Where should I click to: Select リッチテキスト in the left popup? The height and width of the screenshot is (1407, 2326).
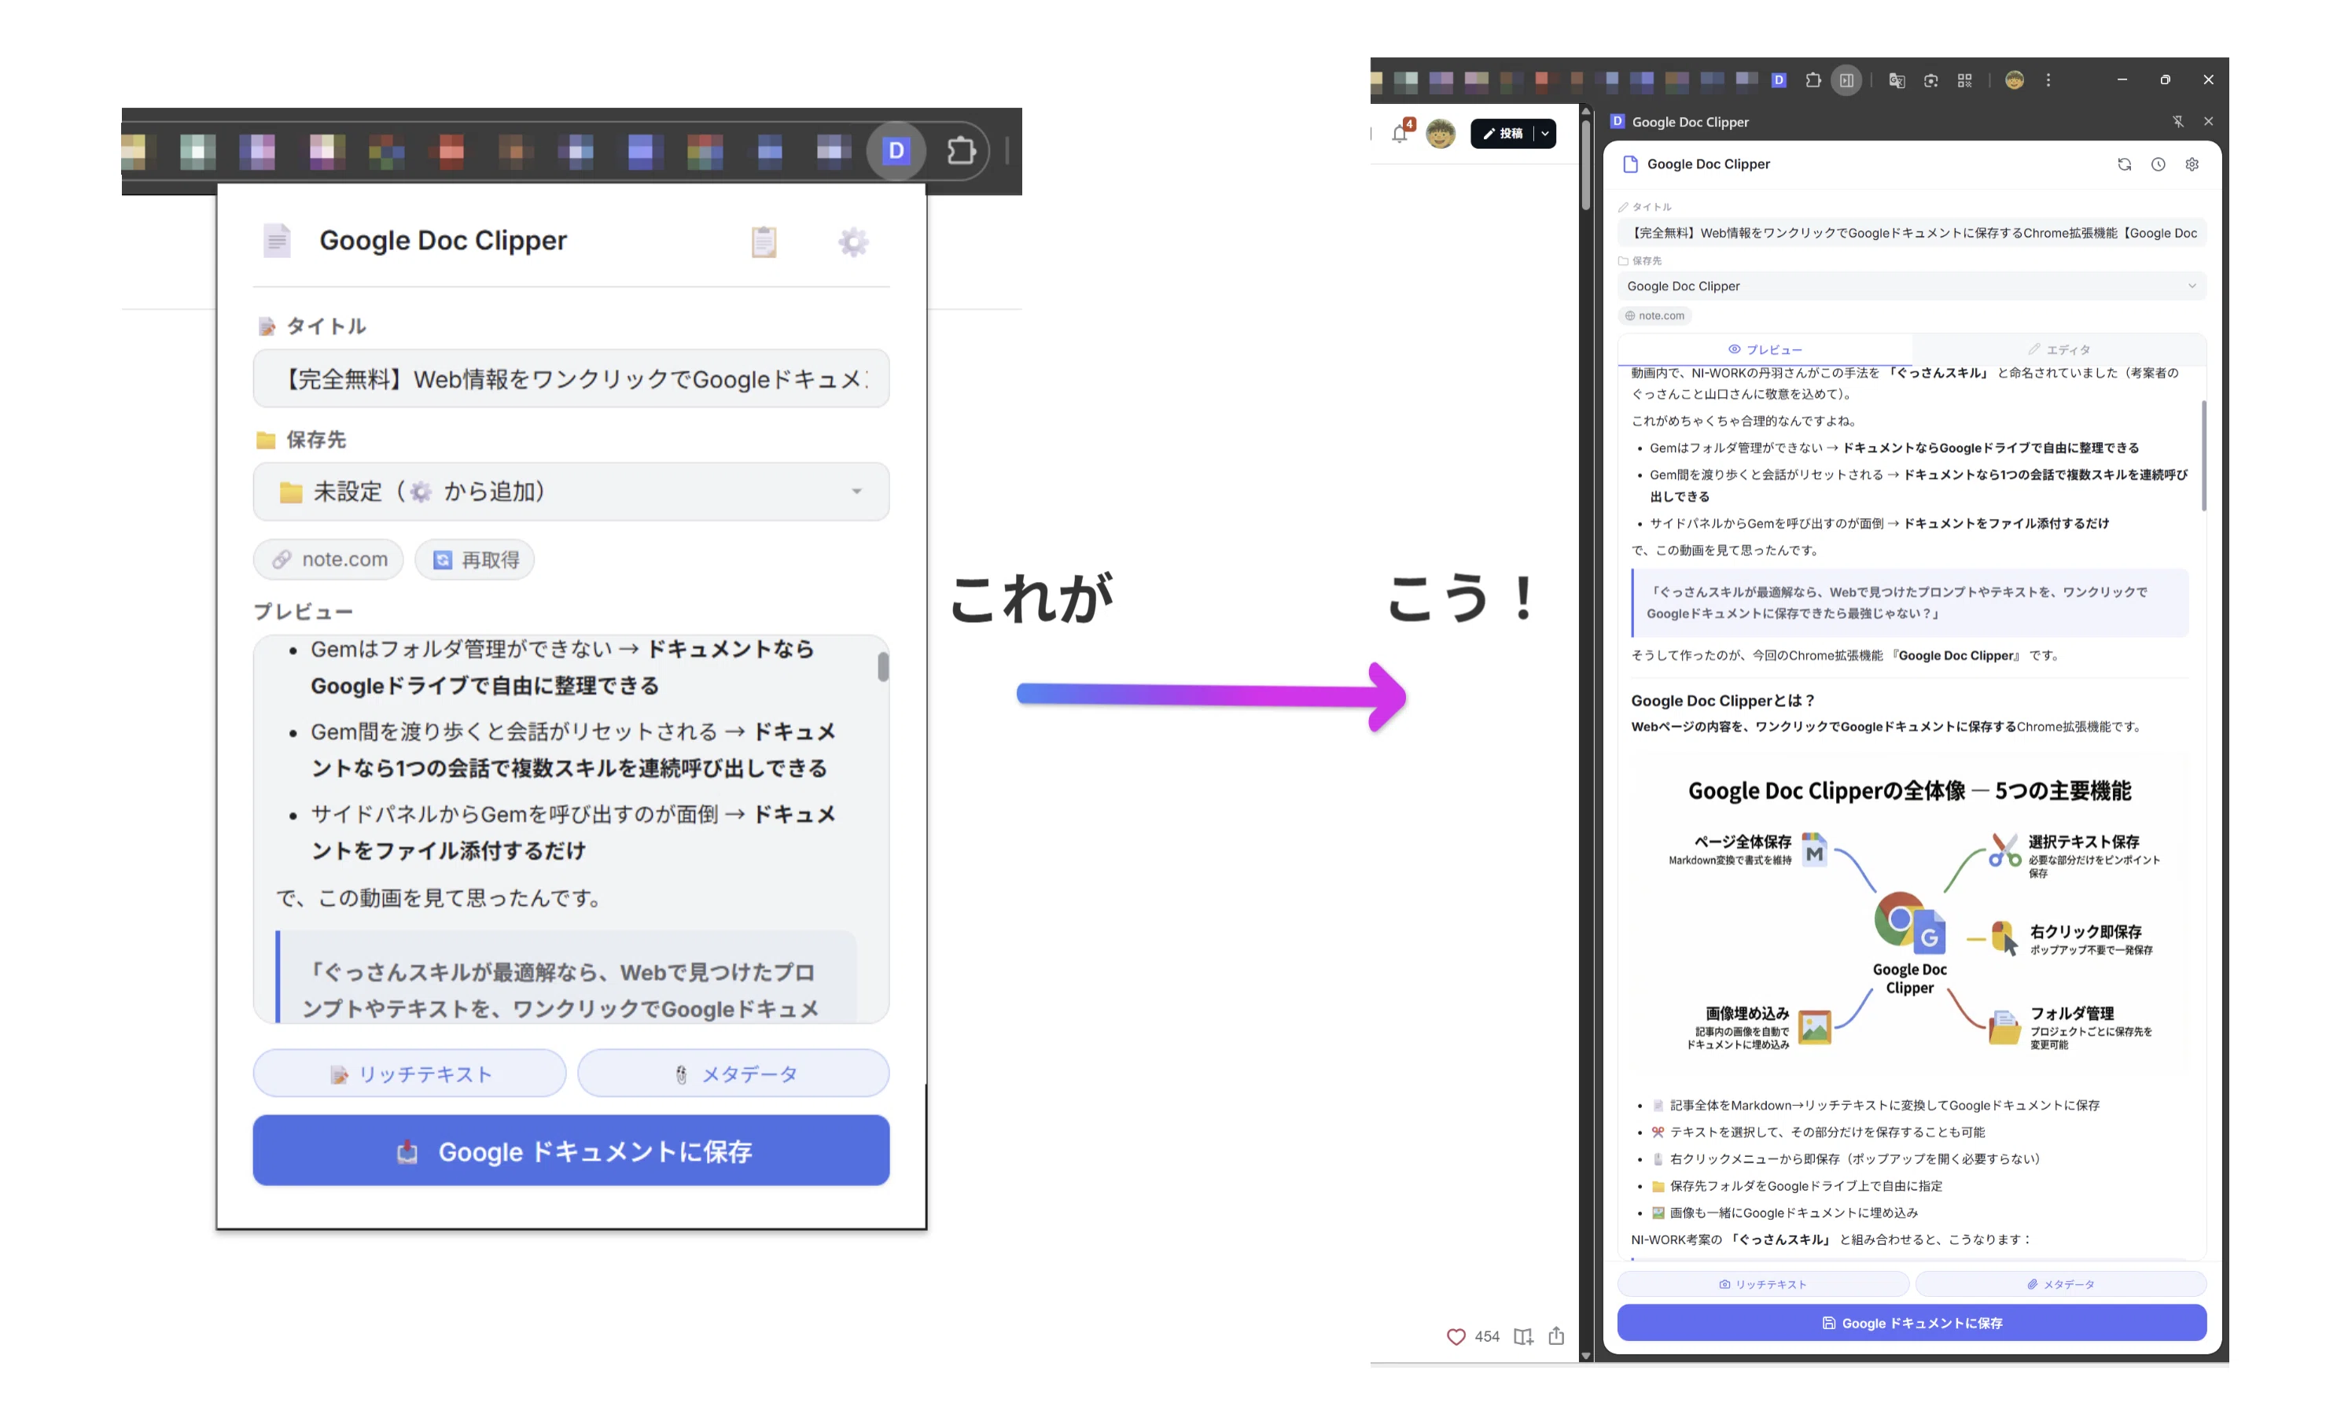click(x=410, y=1074)
